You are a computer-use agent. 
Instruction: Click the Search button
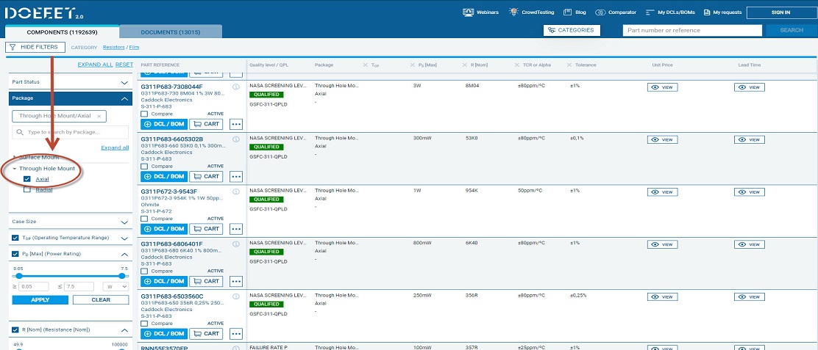click(x=792, y=30)
